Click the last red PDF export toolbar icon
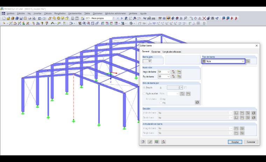 pos(236,18)
